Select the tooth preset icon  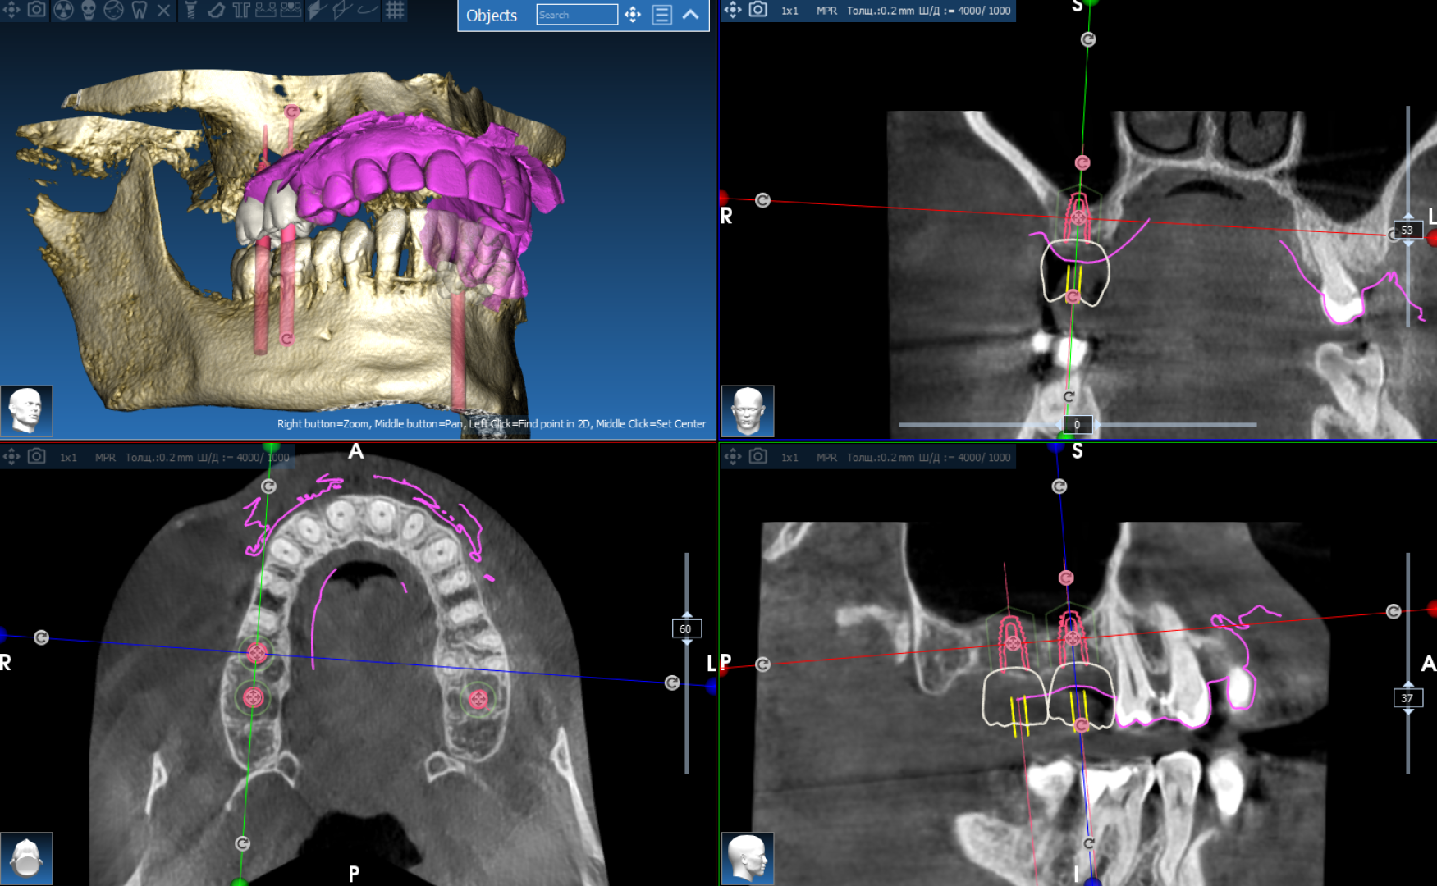pyautogui.click(x=139, y=10)
